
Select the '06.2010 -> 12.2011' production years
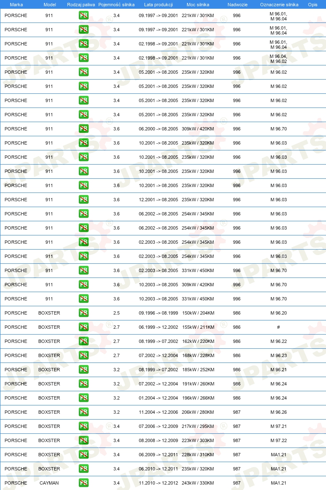click(158, 469)
